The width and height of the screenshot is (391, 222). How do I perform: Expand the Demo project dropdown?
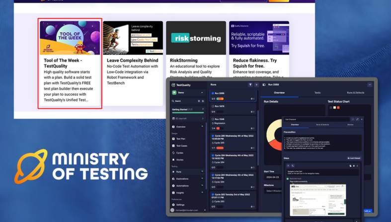click(x=202, y=92)
